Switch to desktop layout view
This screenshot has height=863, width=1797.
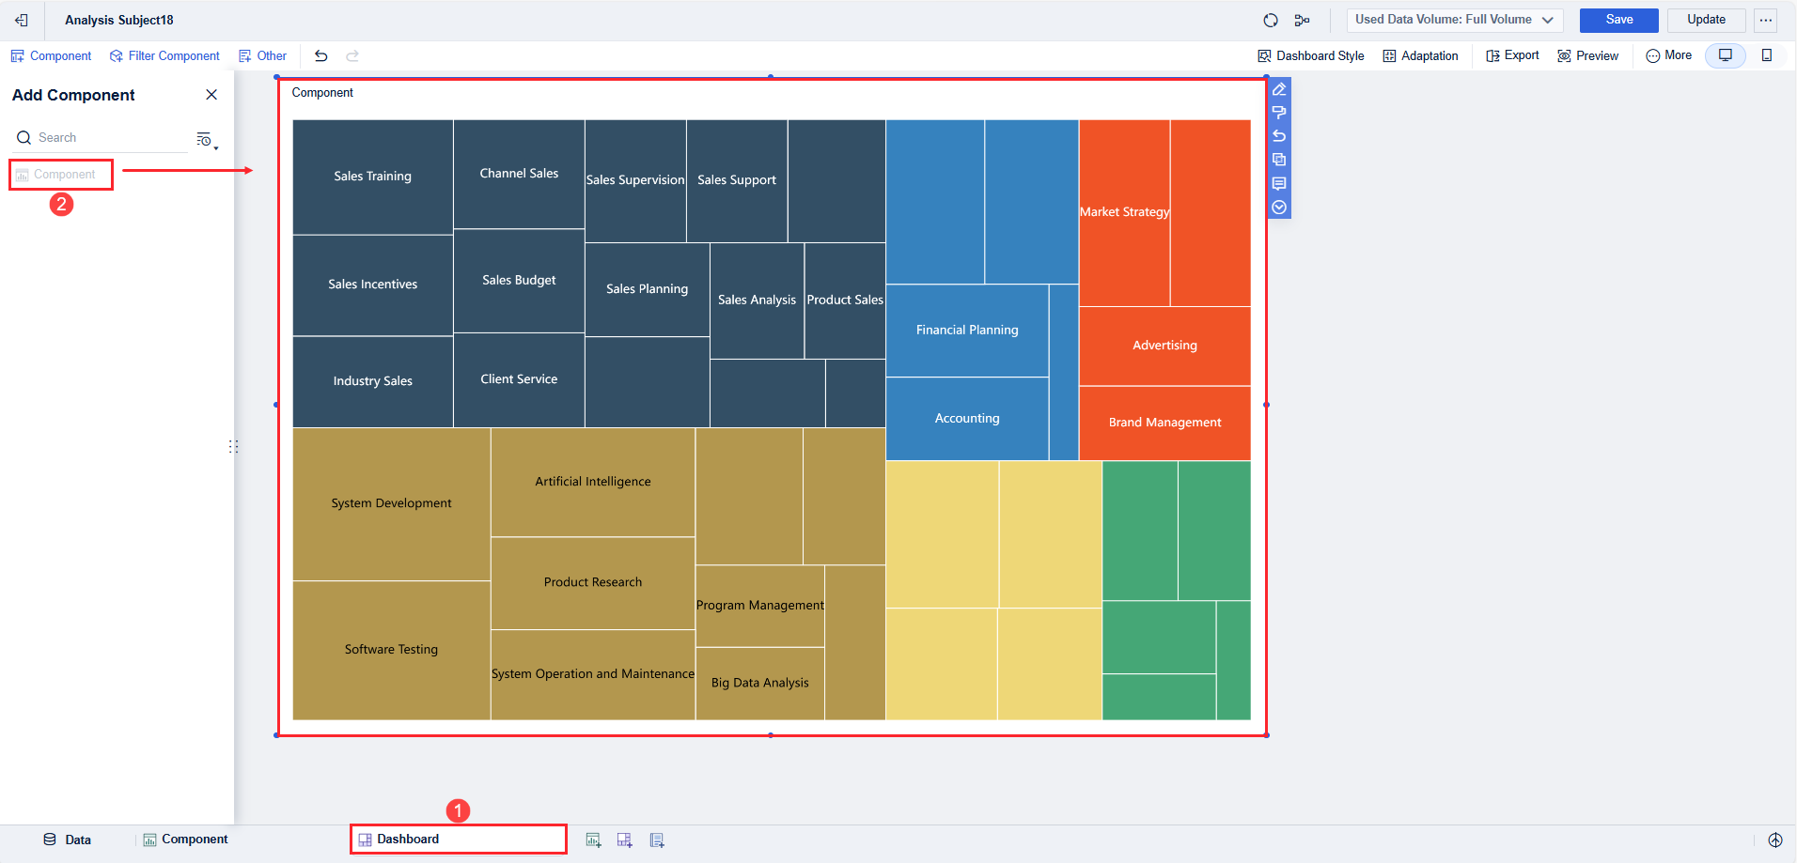click(1726, 55)
